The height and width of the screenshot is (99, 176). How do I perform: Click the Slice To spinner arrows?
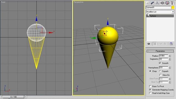[170, 82]
